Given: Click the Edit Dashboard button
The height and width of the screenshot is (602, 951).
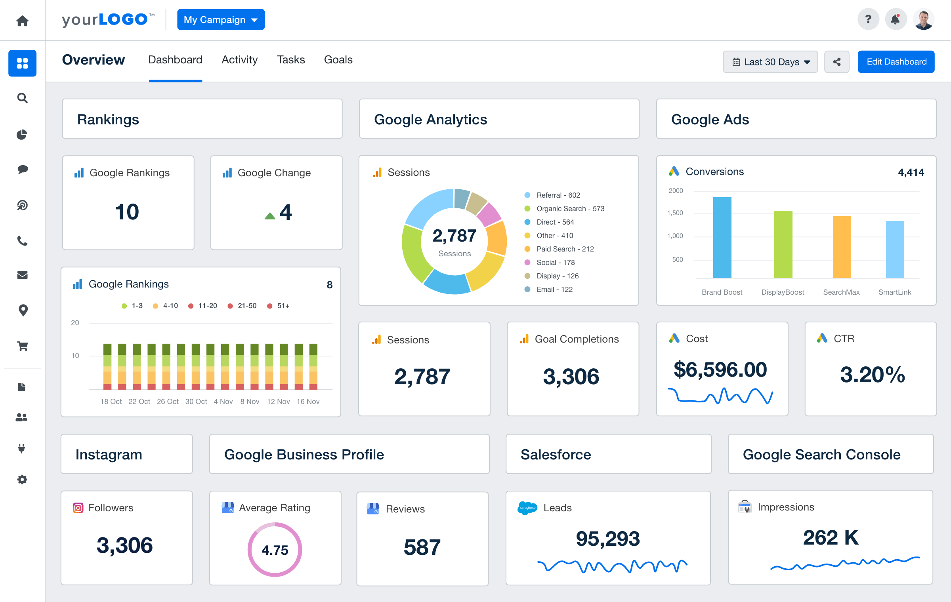Looking at the screenshot, I should point(896,61).
